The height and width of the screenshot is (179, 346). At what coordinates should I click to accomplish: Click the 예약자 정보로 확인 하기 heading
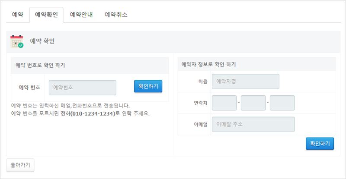click(208, 65)
